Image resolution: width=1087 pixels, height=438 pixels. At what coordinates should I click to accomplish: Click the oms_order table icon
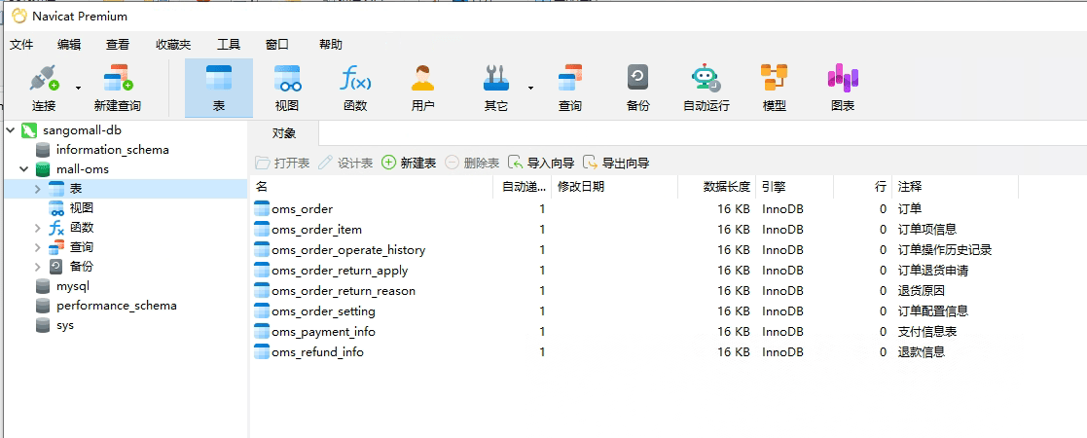point(262,208)
